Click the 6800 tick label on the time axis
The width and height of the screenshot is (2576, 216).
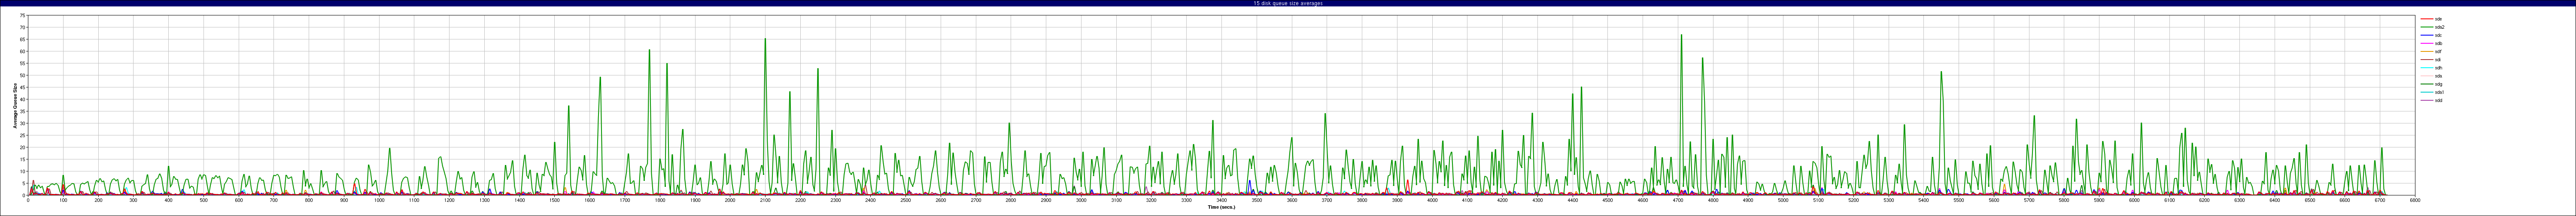point(2415,200)
